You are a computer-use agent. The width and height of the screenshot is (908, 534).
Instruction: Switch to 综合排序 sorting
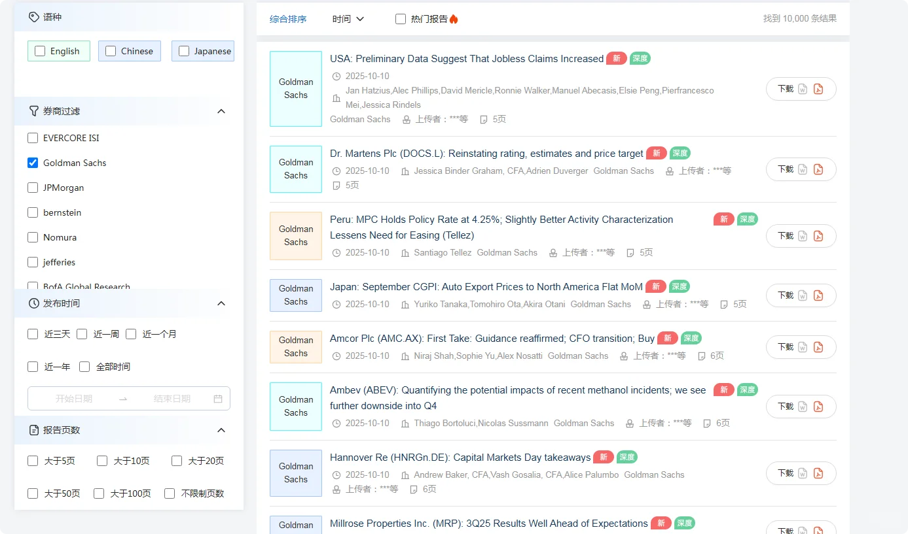[288, 19]
